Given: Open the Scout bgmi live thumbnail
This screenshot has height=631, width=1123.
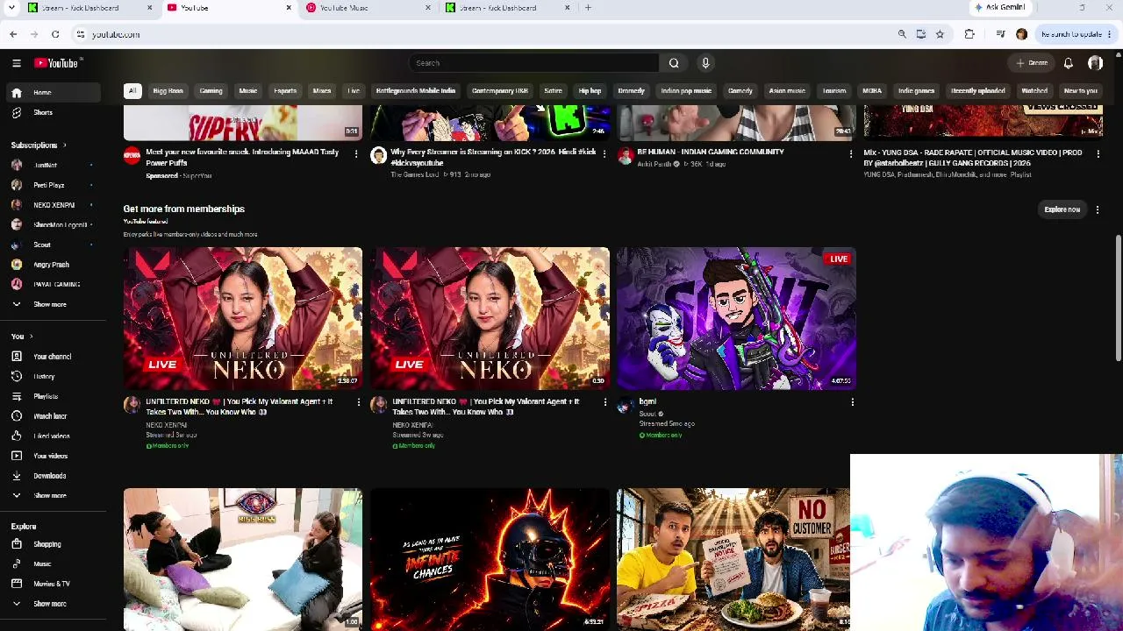Looking at the screenshot, I should [x=736, y=318].
